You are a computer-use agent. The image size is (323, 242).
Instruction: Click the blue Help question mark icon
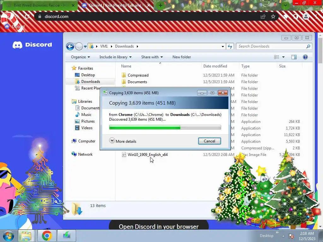(305, 57)
